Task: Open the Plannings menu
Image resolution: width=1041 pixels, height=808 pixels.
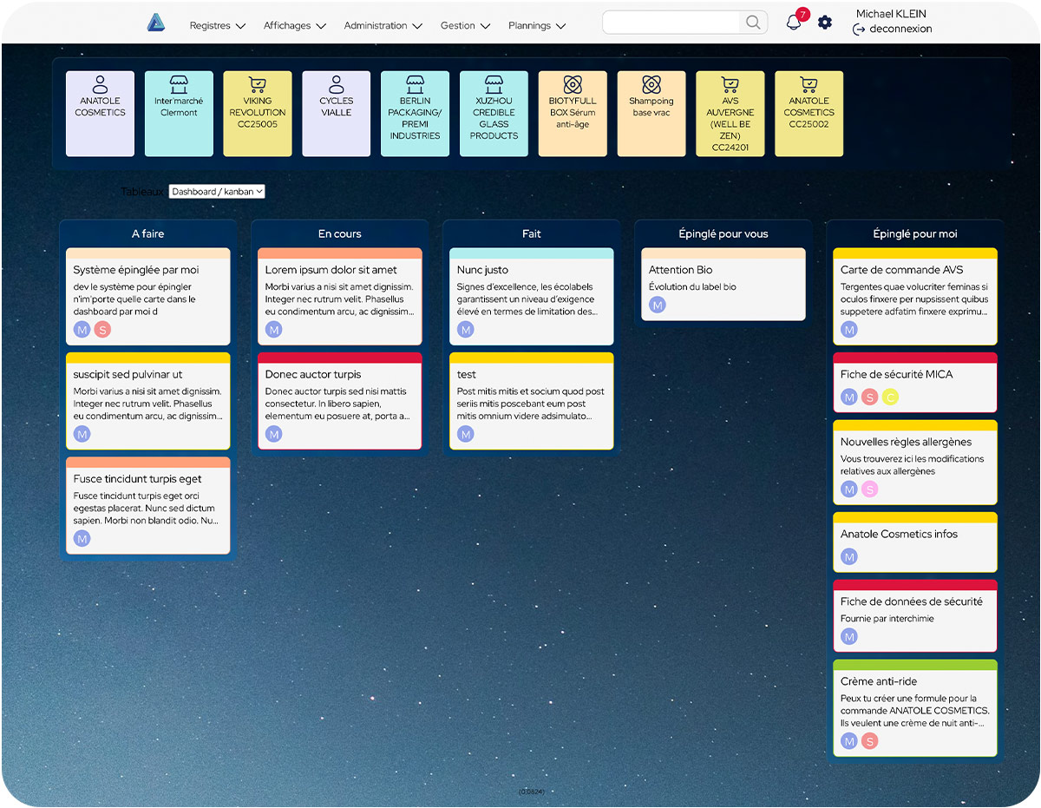Action: click(x=536, y=26)
